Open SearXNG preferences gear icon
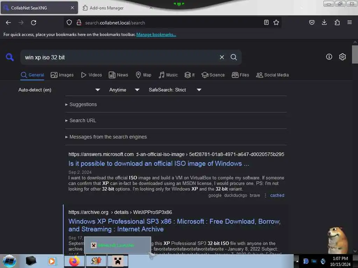Screen dimensions: 358x268 (343, 57)
